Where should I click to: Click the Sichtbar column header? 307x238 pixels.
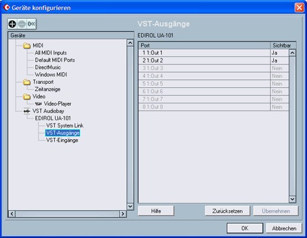click(x=283, y=46)
